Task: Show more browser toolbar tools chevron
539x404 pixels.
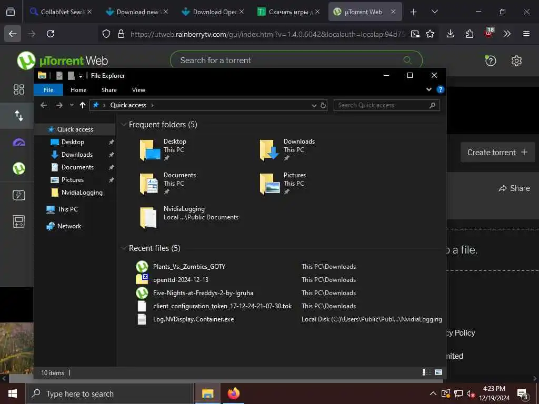Action: pyautogui.click(x=507, y=34)
